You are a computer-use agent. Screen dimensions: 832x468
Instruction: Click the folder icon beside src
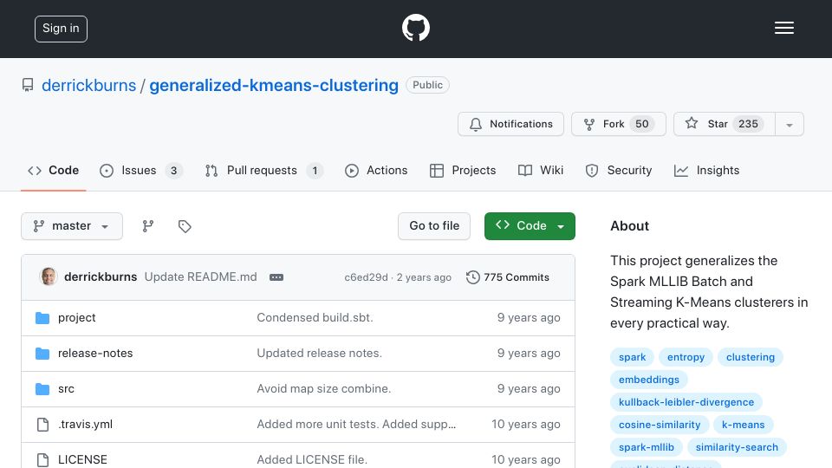point(42,389)
